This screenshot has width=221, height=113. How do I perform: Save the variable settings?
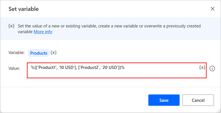coord(164,100)
